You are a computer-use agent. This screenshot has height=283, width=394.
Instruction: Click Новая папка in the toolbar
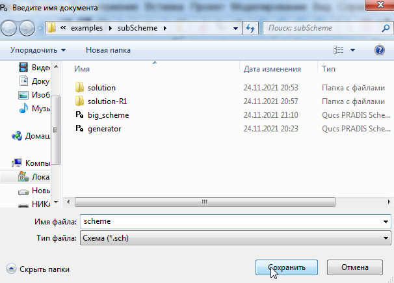point(108,50)
